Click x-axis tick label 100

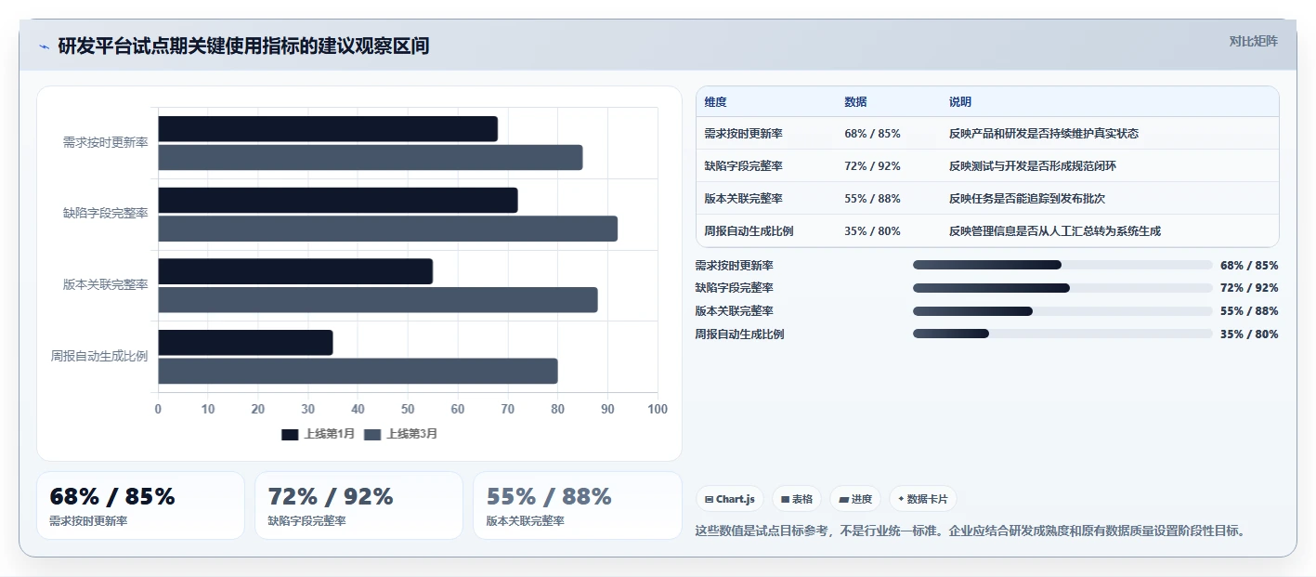[x=658, y=409]
